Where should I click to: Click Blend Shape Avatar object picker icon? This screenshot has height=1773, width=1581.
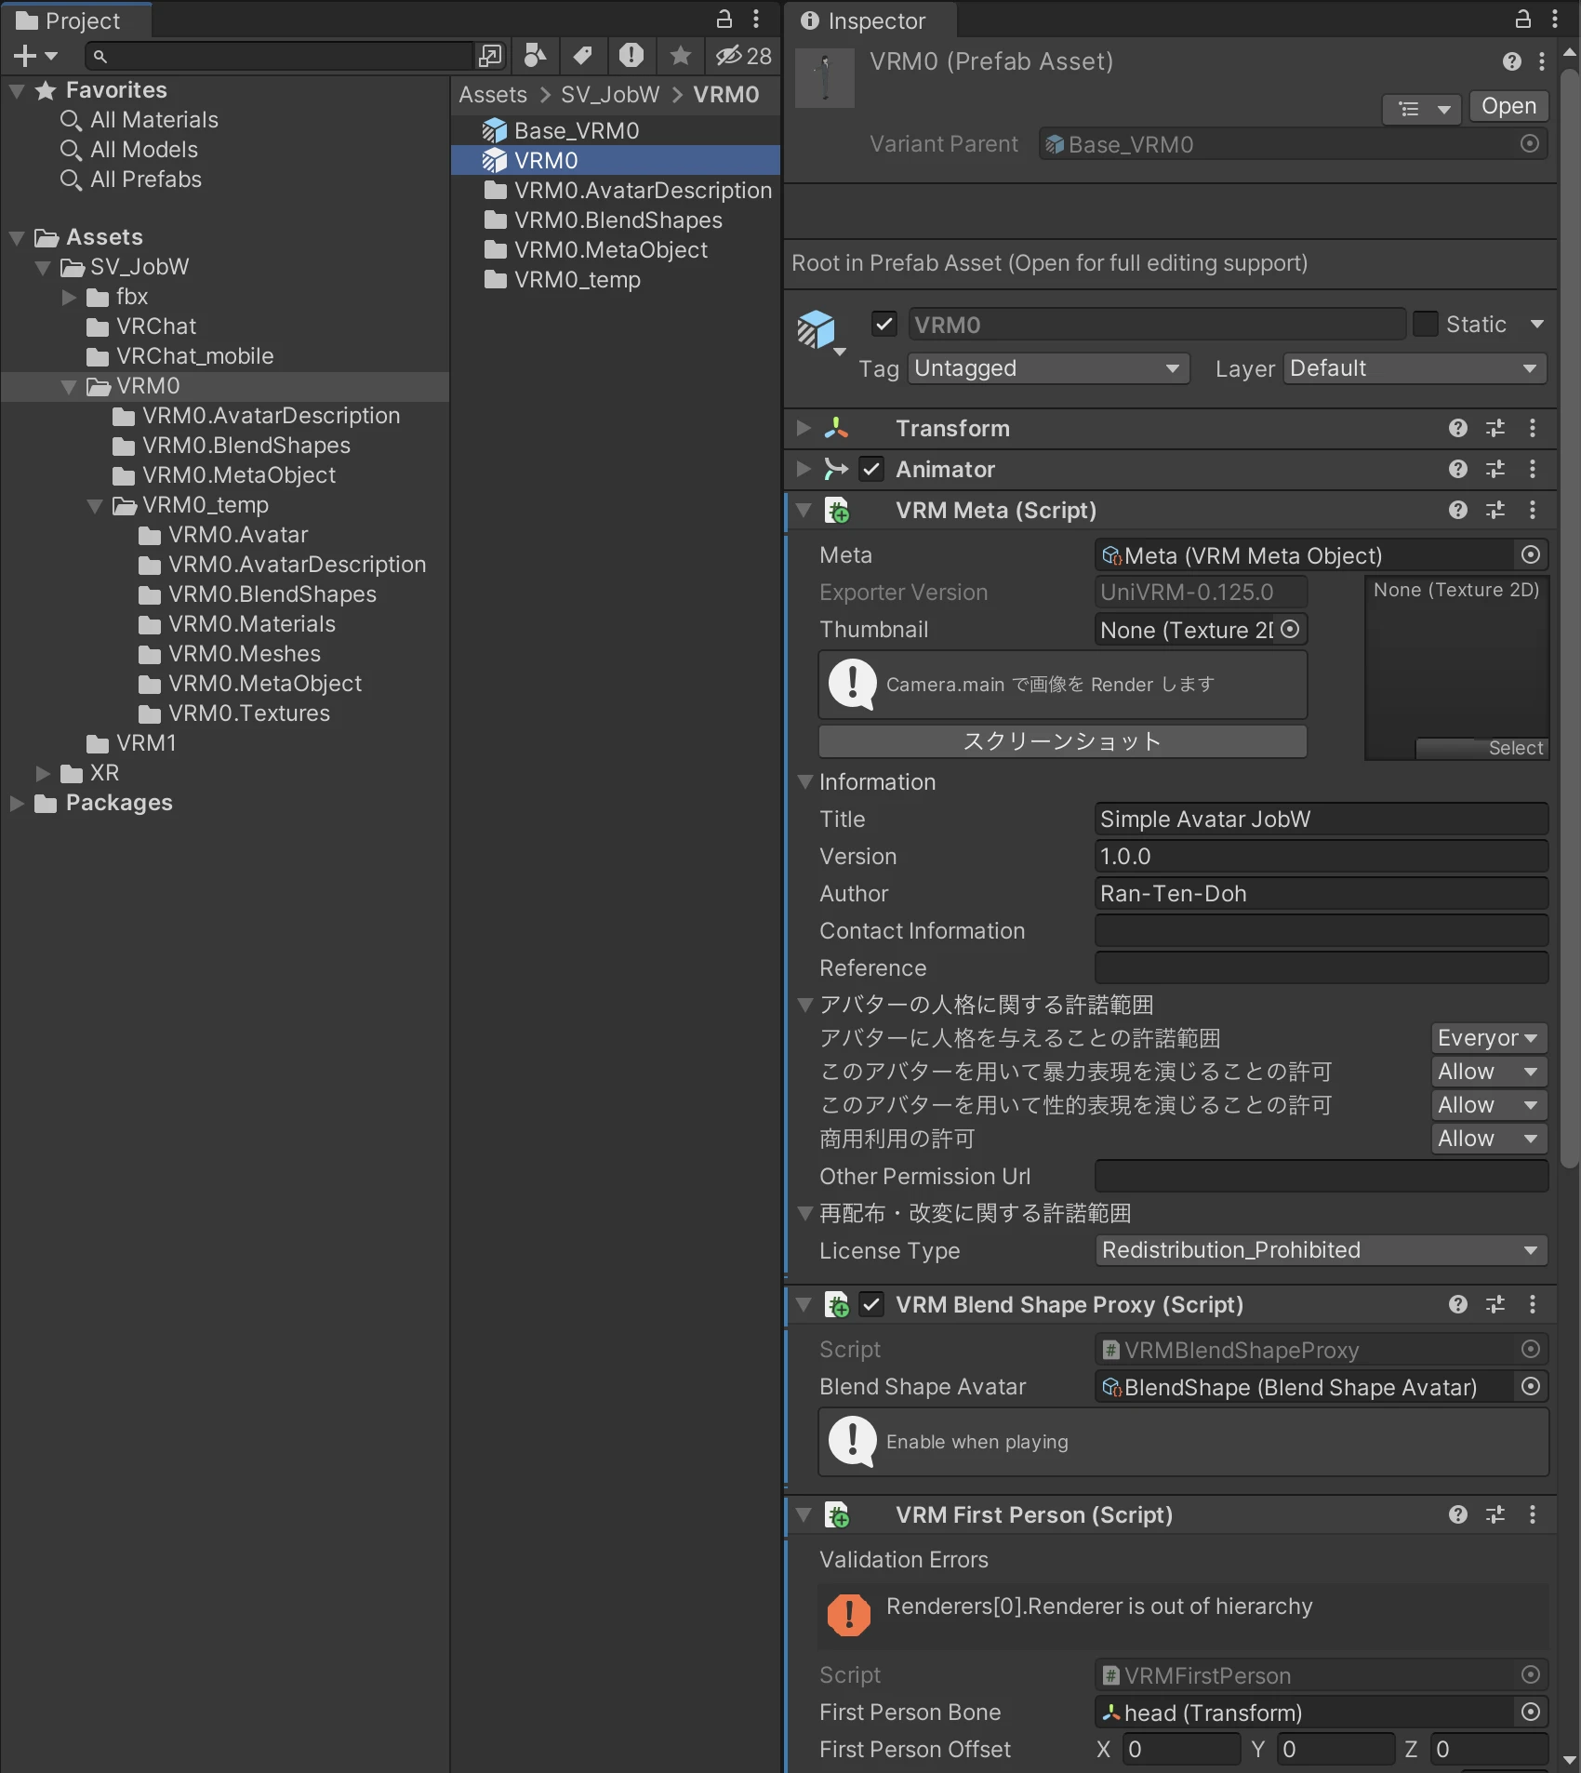[x=1531, y=1387]
